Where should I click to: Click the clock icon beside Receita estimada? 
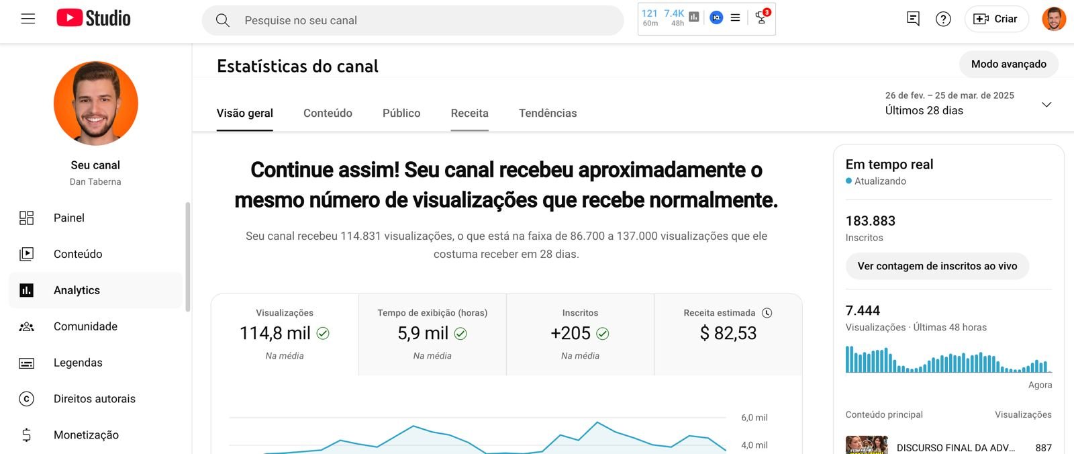pyautogui.click(x=767, y=313)
